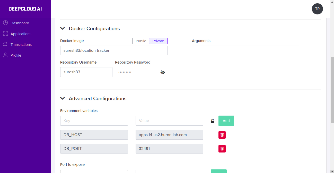Open the TR user avatar menu
Screen dimensions: 334x173
point(317,9)
